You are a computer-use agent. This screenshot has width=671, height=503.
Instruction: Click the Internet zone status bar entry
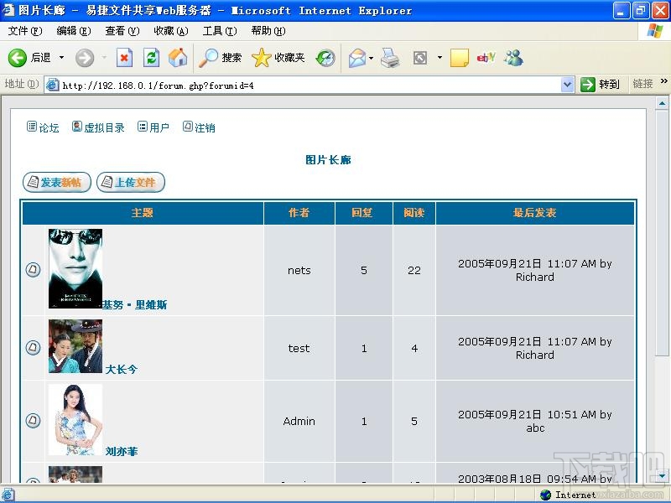570,495
